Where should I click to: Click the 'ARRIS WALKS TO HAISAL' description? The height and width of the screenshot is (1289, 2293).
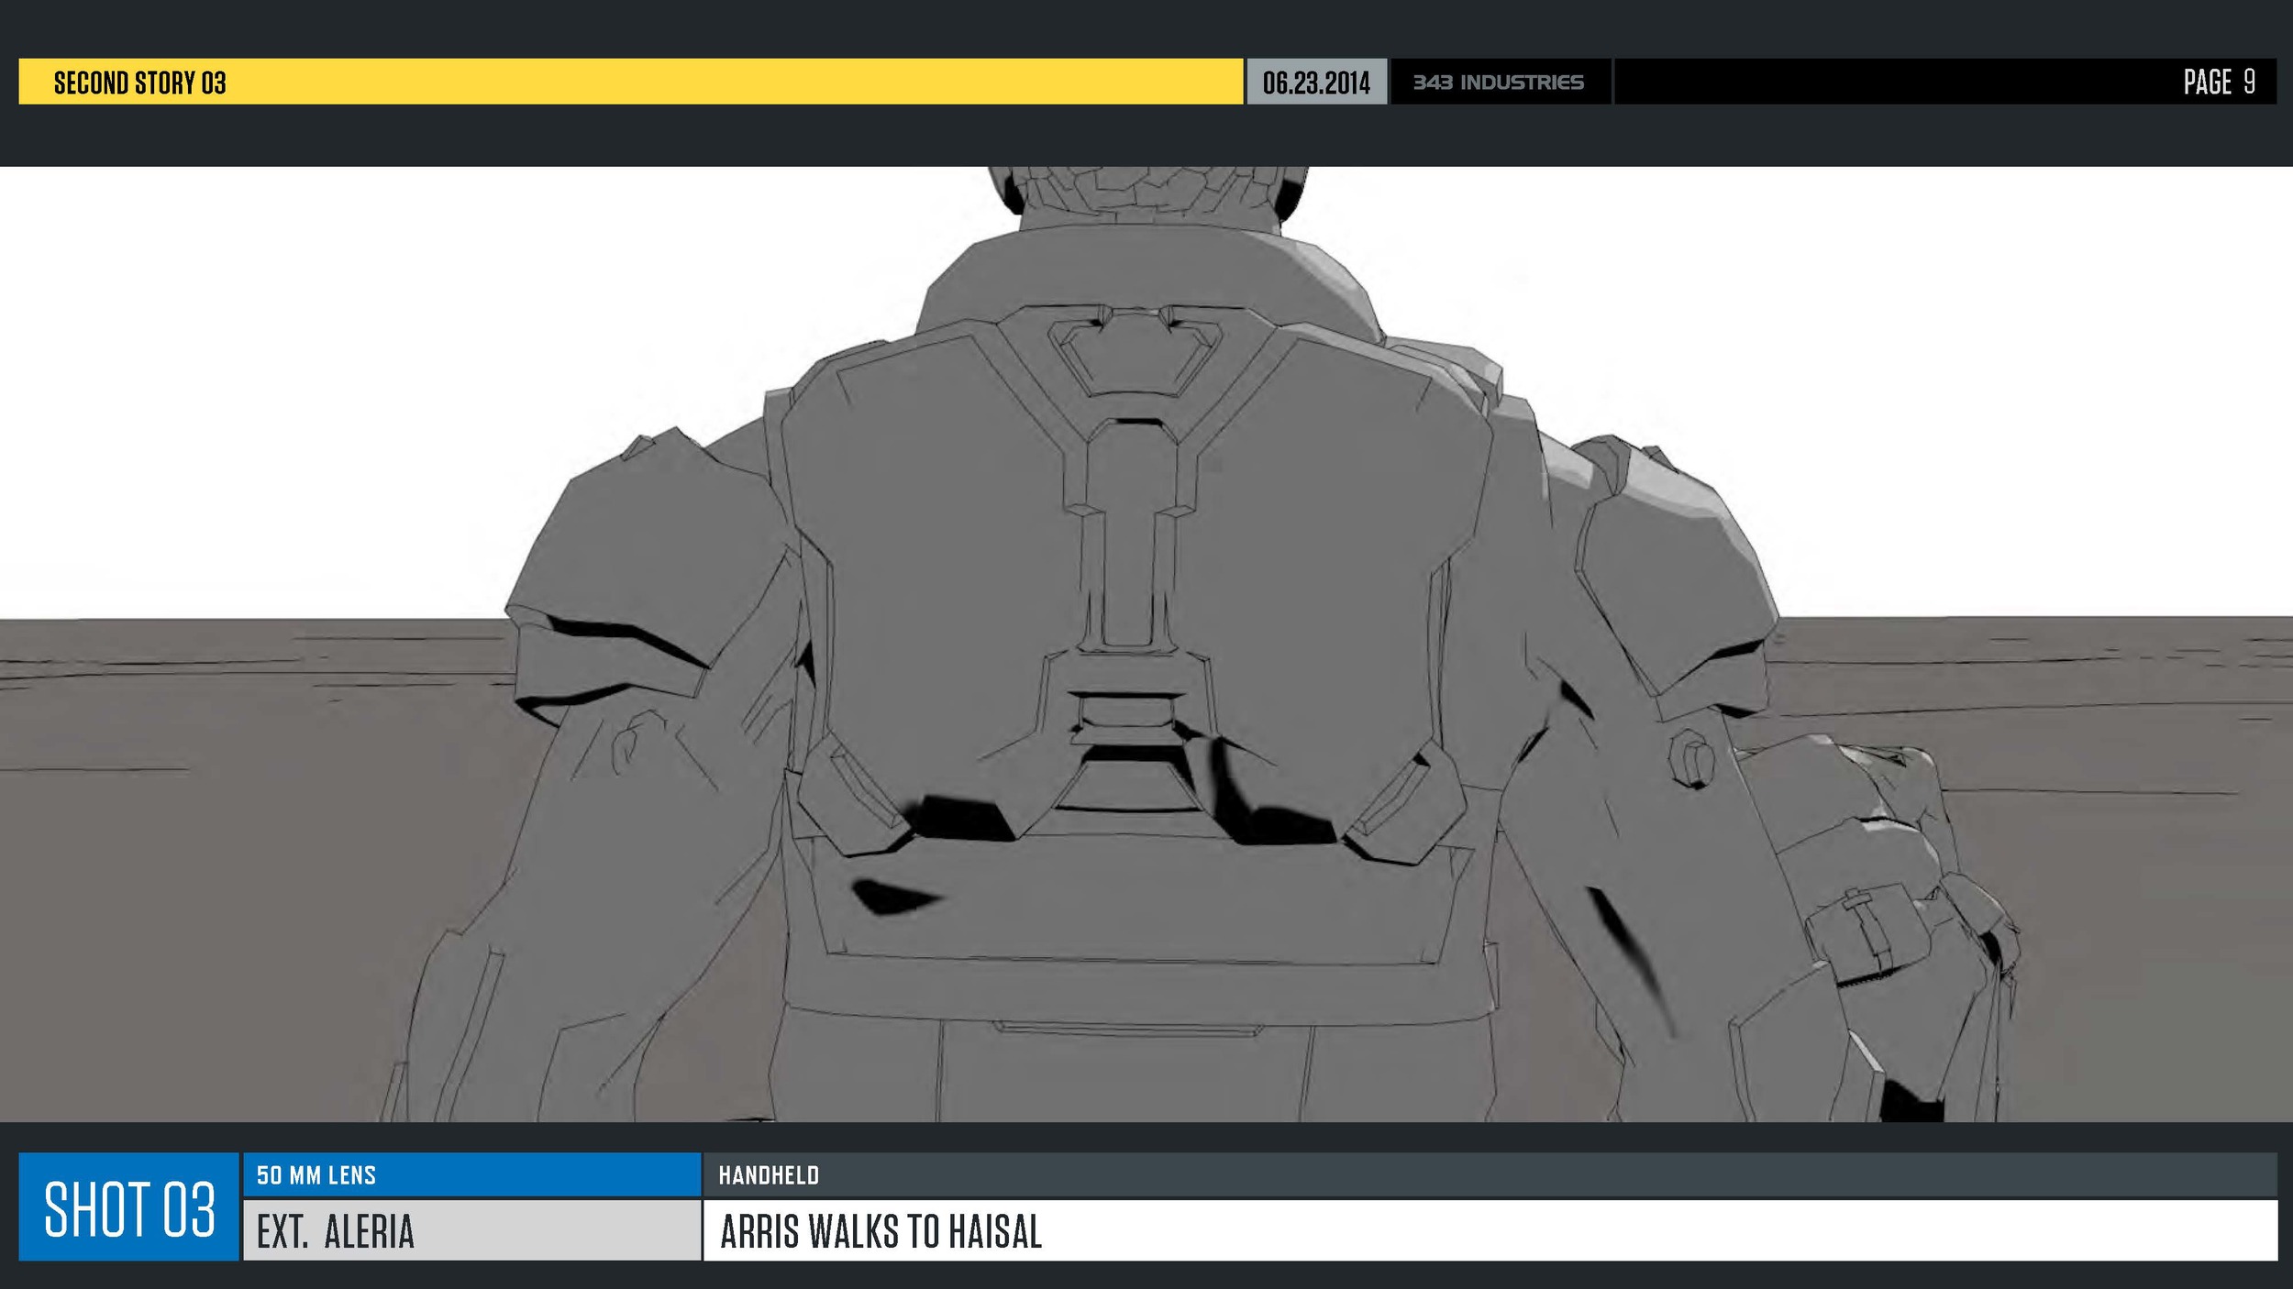coord(881,1231)
